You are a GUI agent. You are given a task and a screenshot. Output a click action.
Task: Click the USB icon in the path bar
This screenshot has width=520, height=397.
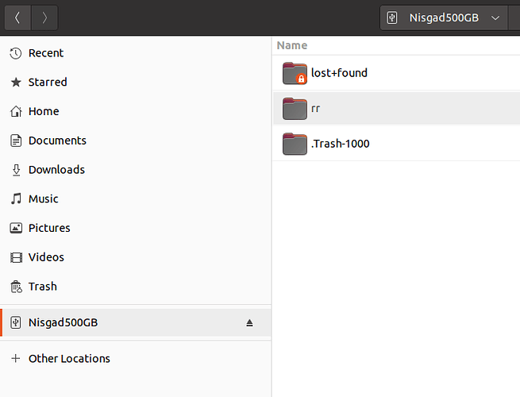click(392, 17)
